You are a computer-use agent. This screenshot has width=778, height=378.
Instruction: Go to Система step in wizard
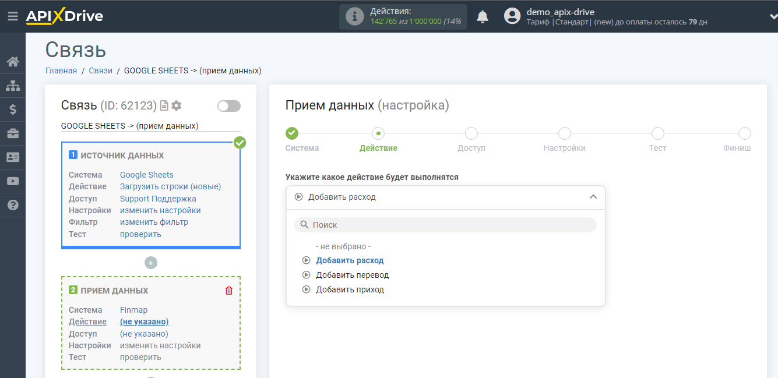point(292,133)
